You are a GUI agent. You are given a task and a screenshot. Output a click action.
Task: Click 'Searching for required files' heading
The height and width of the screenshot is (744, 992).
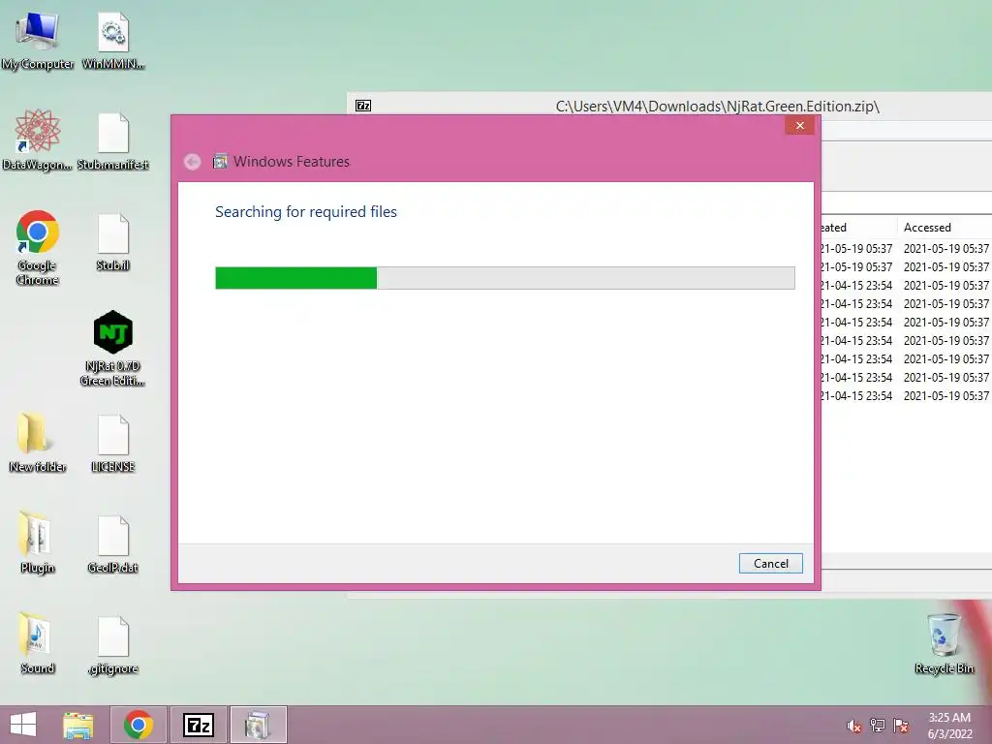(x=306, y=212)
